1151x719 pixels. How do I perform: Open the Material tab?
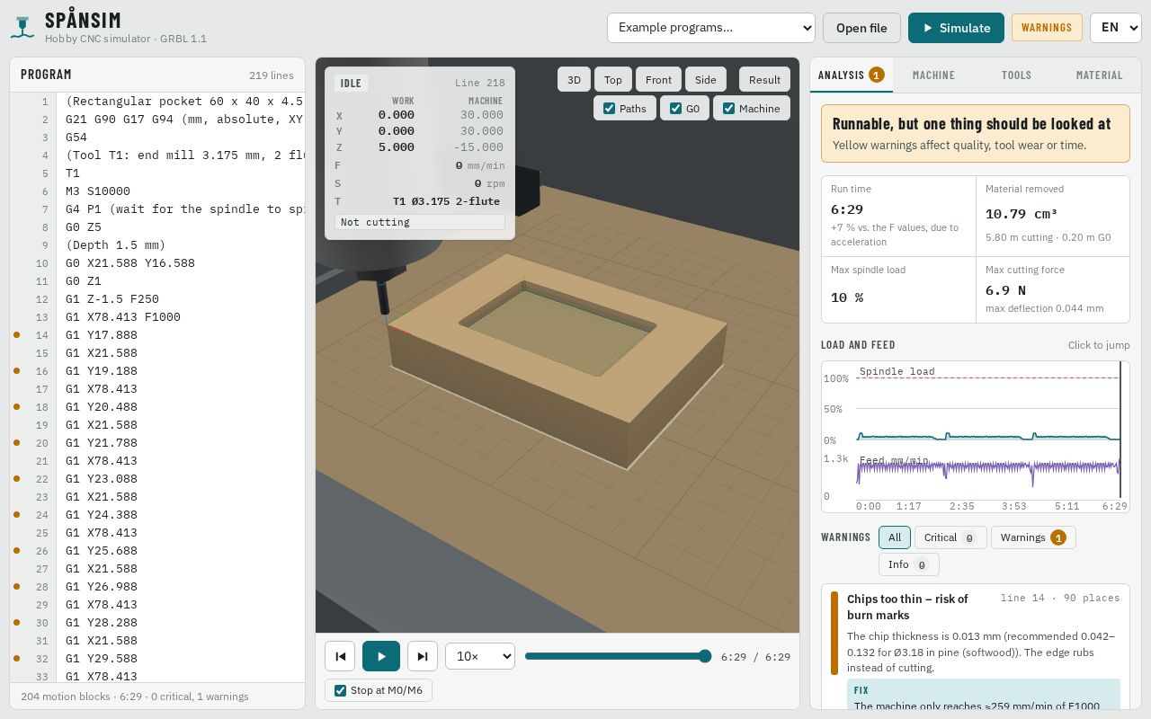click(1099, 75)
